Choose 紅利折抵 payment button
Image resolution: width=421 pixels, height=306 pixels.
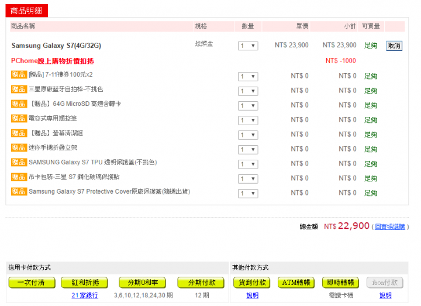pos(84,283)
